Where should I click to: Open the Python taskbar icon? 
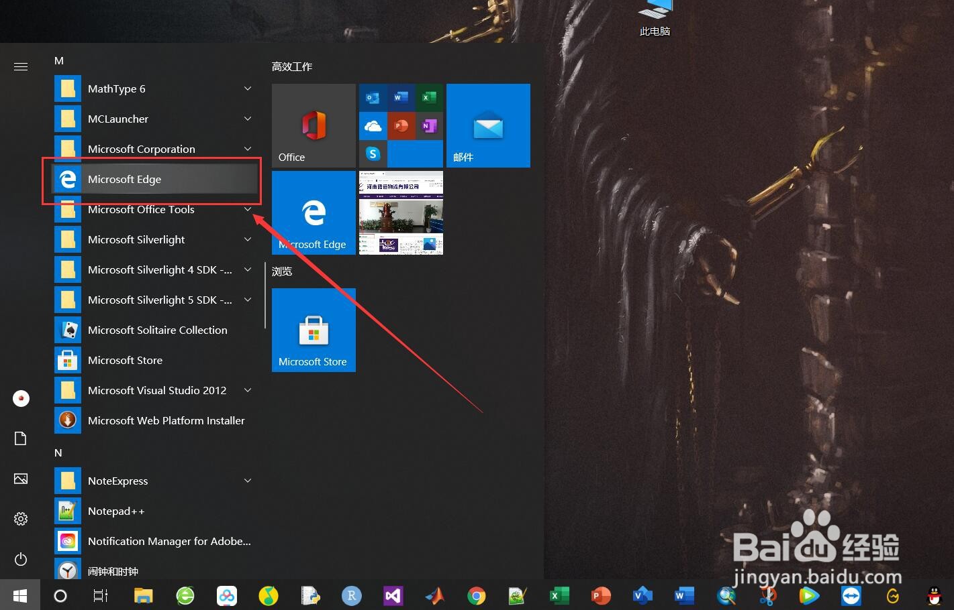310,595
